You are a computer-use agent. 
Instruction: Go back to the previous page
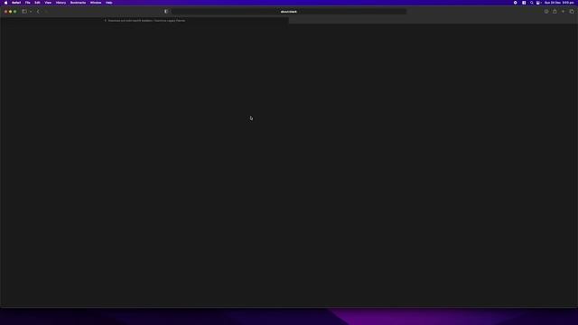point(38,12)
